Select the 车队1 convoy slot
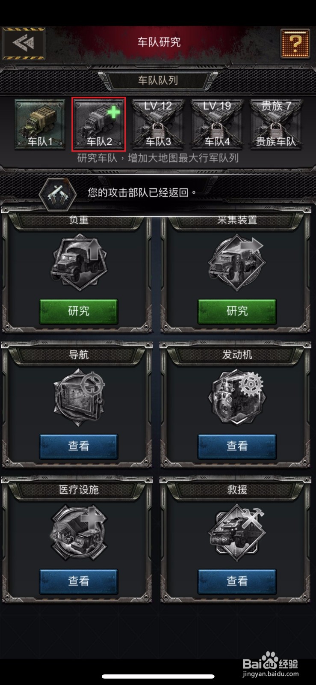Screen dimensions: 316x685 click(x=40, y=125)
